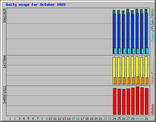Click the 3085971522 axis value
This screenshot has height=122, width=156.
click(5, 95)
